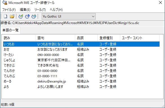Open the Yu Gothic UI font dropdown
165x108 pixels.
point(69,17)
